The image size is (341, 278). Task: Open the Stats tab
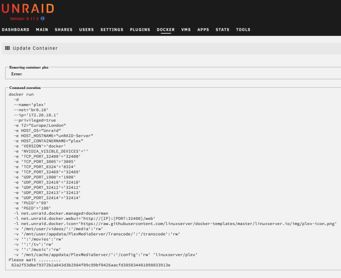pos(223,30)
